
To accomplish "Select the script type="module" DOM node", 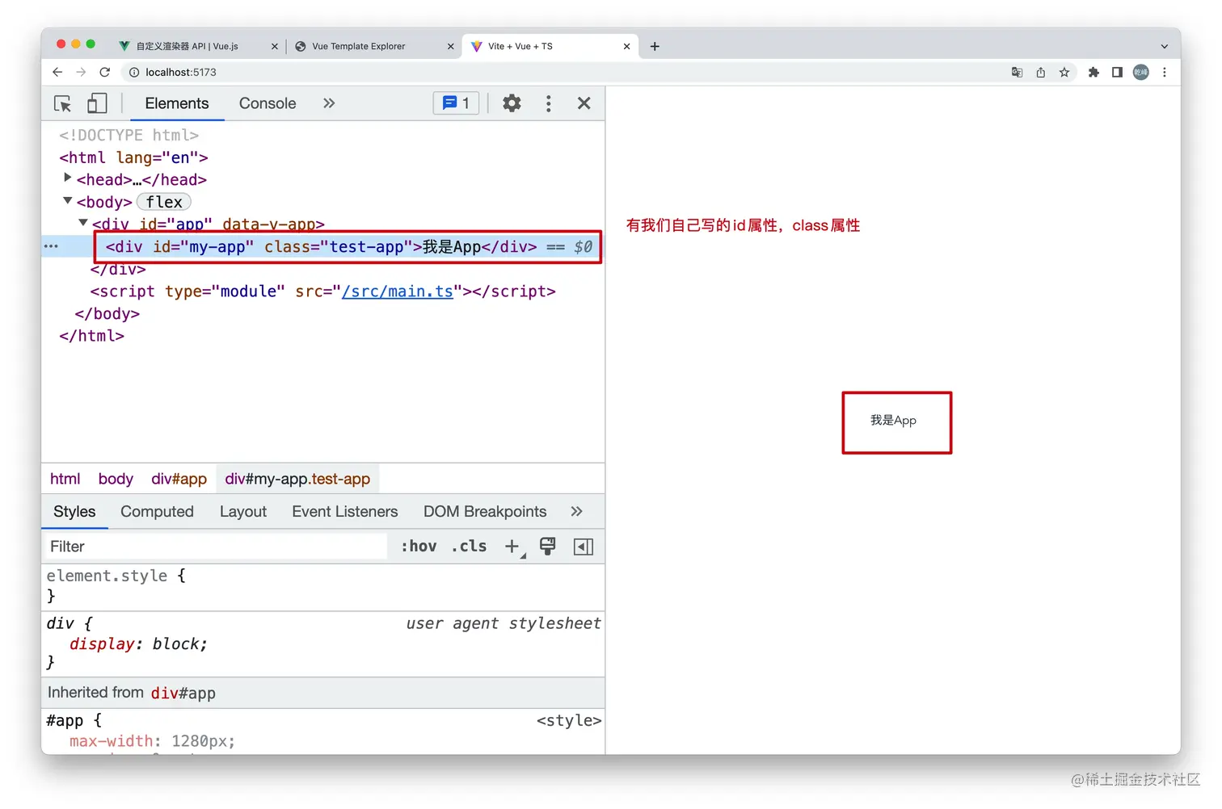I will click(323, 291).
